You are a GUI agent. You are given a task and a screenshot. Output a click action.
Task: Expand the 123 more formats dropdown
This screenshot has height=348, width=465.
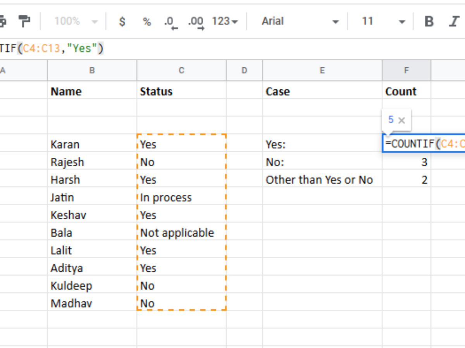(x=225, y=21)
